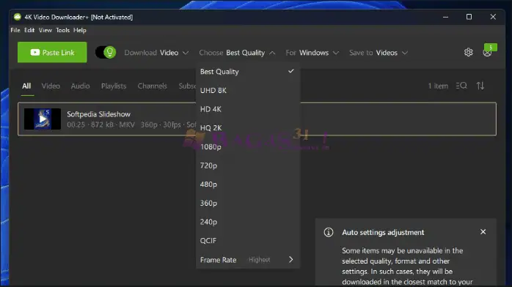Open the Edit menu

(x=29, y=30)
